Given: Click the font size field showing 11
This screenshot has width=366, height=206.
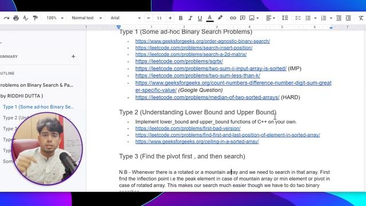Looking at the screenshot, I should [159, 18].
